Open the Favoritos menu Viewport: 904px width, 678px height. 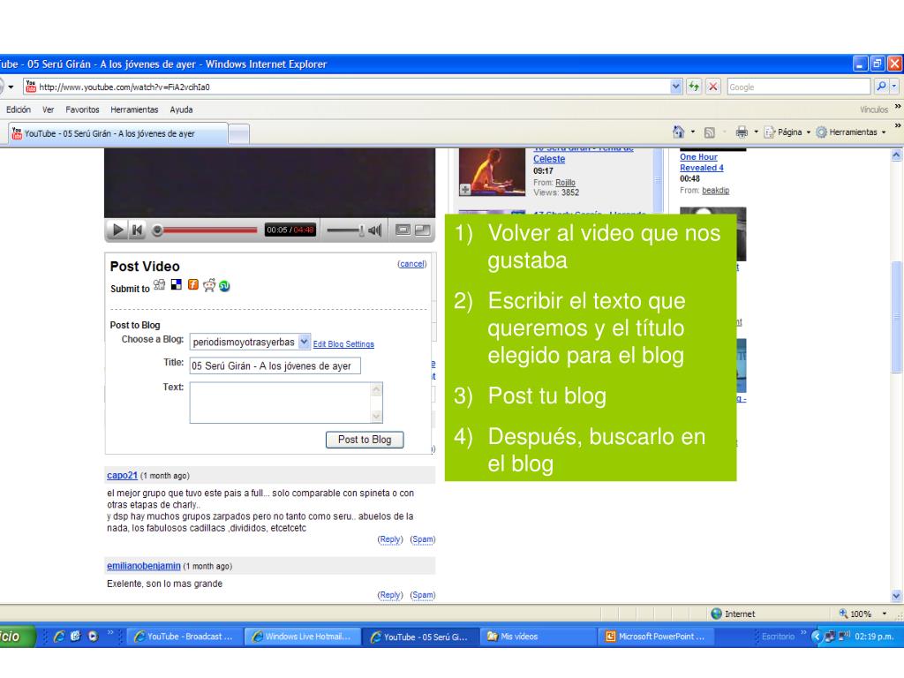tap(82, 109)
